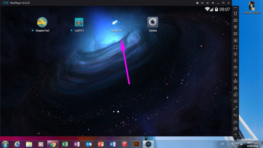Switch to the first home screen page dot

tap(114, 111)
